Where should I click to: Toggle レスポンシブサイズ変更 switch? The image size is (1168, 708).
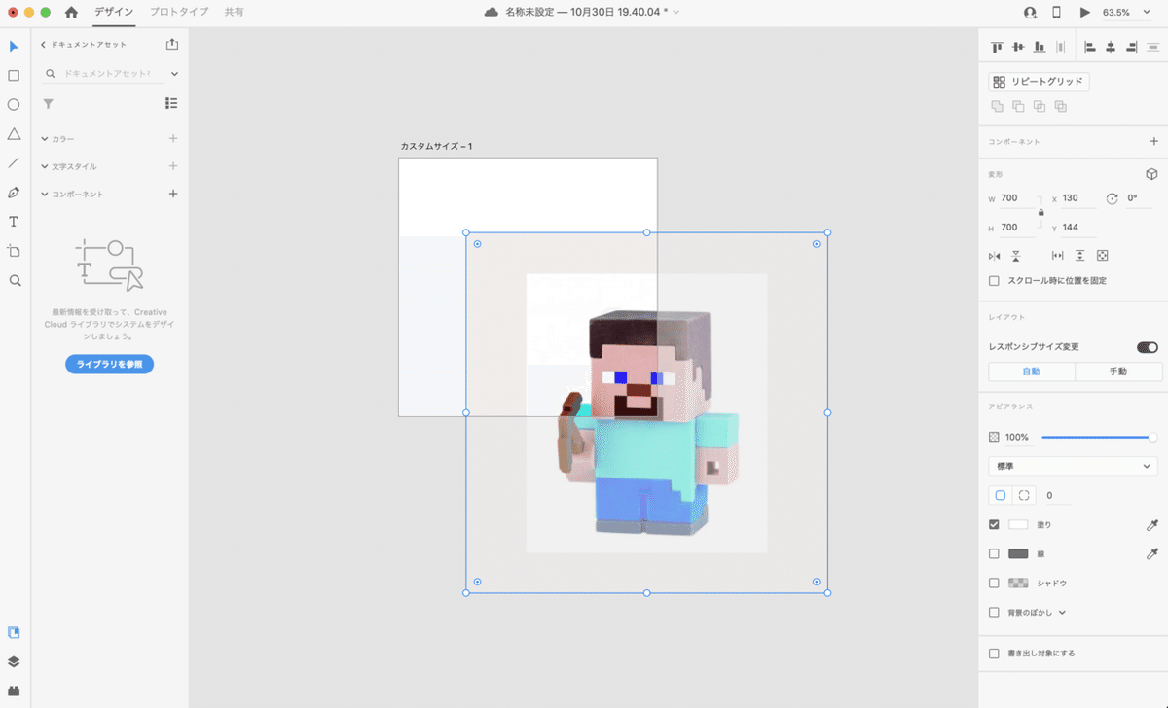(1147, 347)
